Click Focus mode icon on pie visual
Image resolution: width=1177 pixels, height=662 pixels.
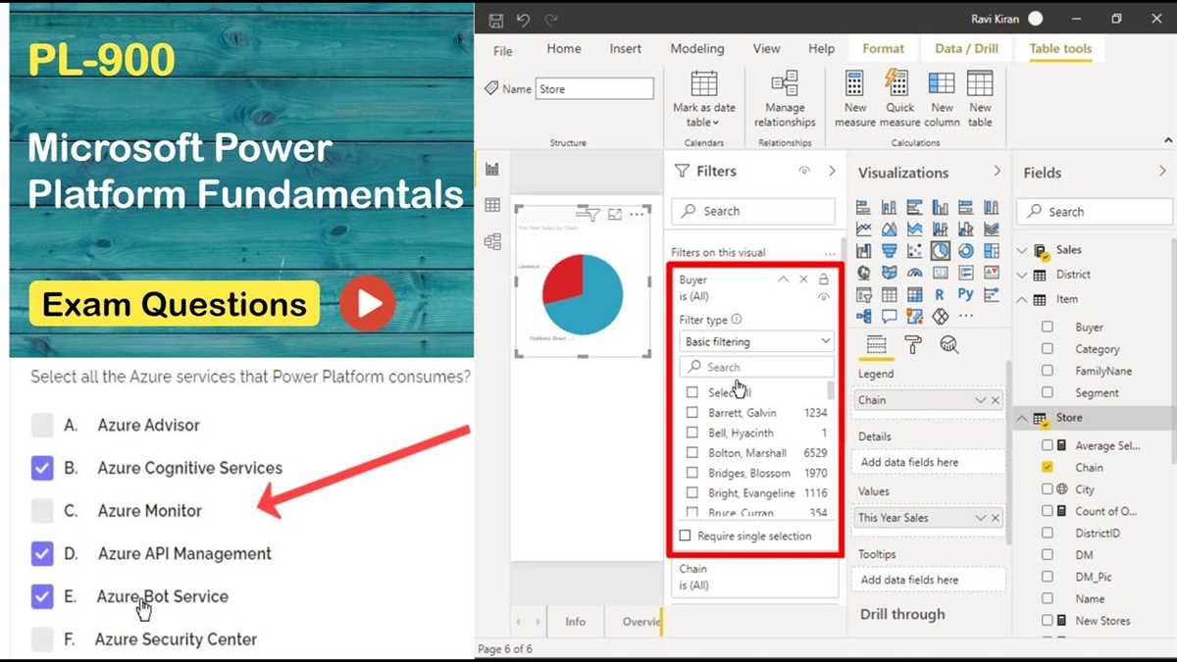click(x=615, y=214)
